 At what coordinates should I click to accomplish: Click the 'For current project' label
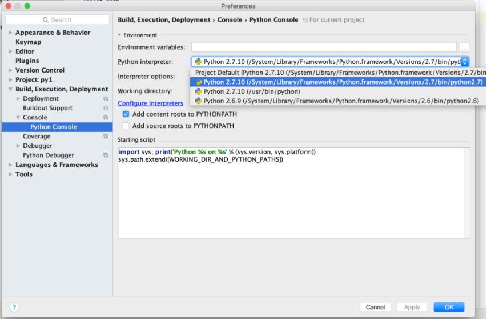pyautogui.click(x=337, y=20)
